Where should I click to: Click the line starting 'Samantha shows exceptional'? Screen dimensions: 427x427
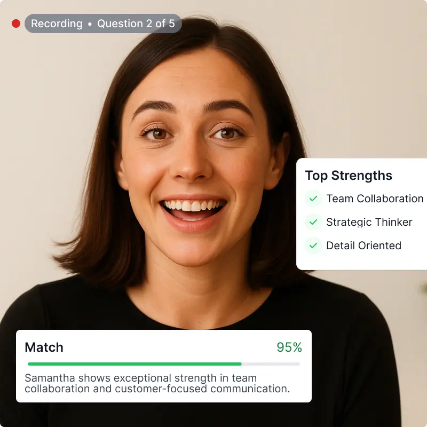point(141,378)
